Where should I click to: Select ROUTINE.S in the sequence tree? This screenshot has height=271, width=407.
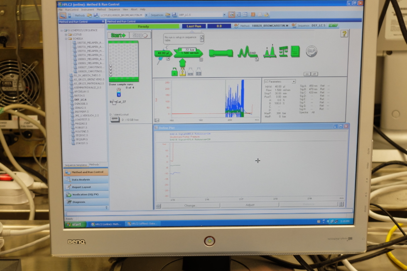(81, 132)
